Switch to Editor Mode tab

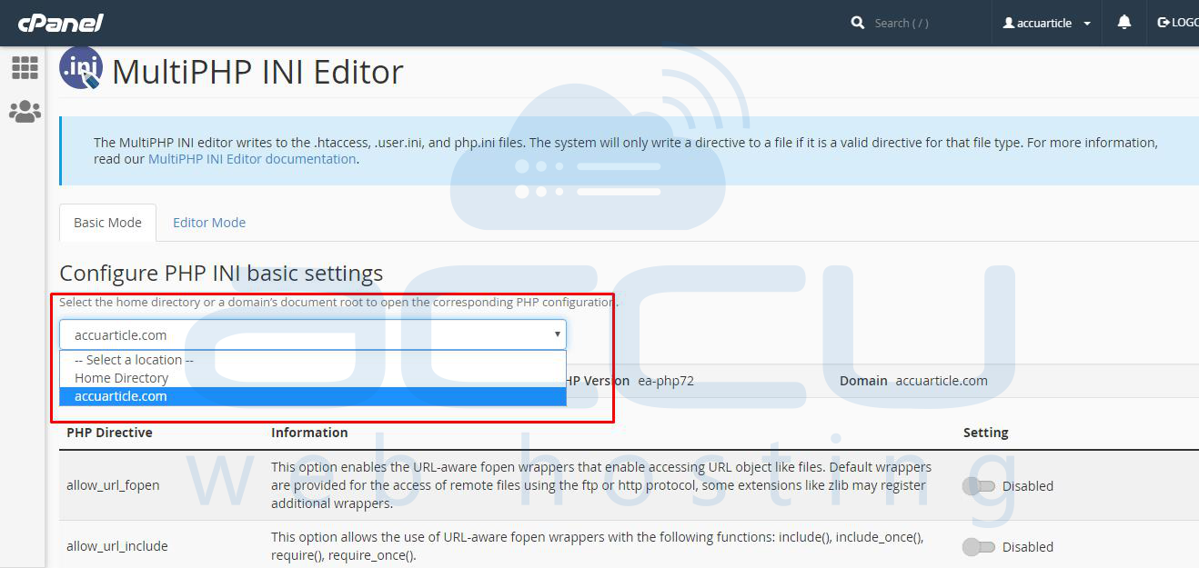[209, 223]
